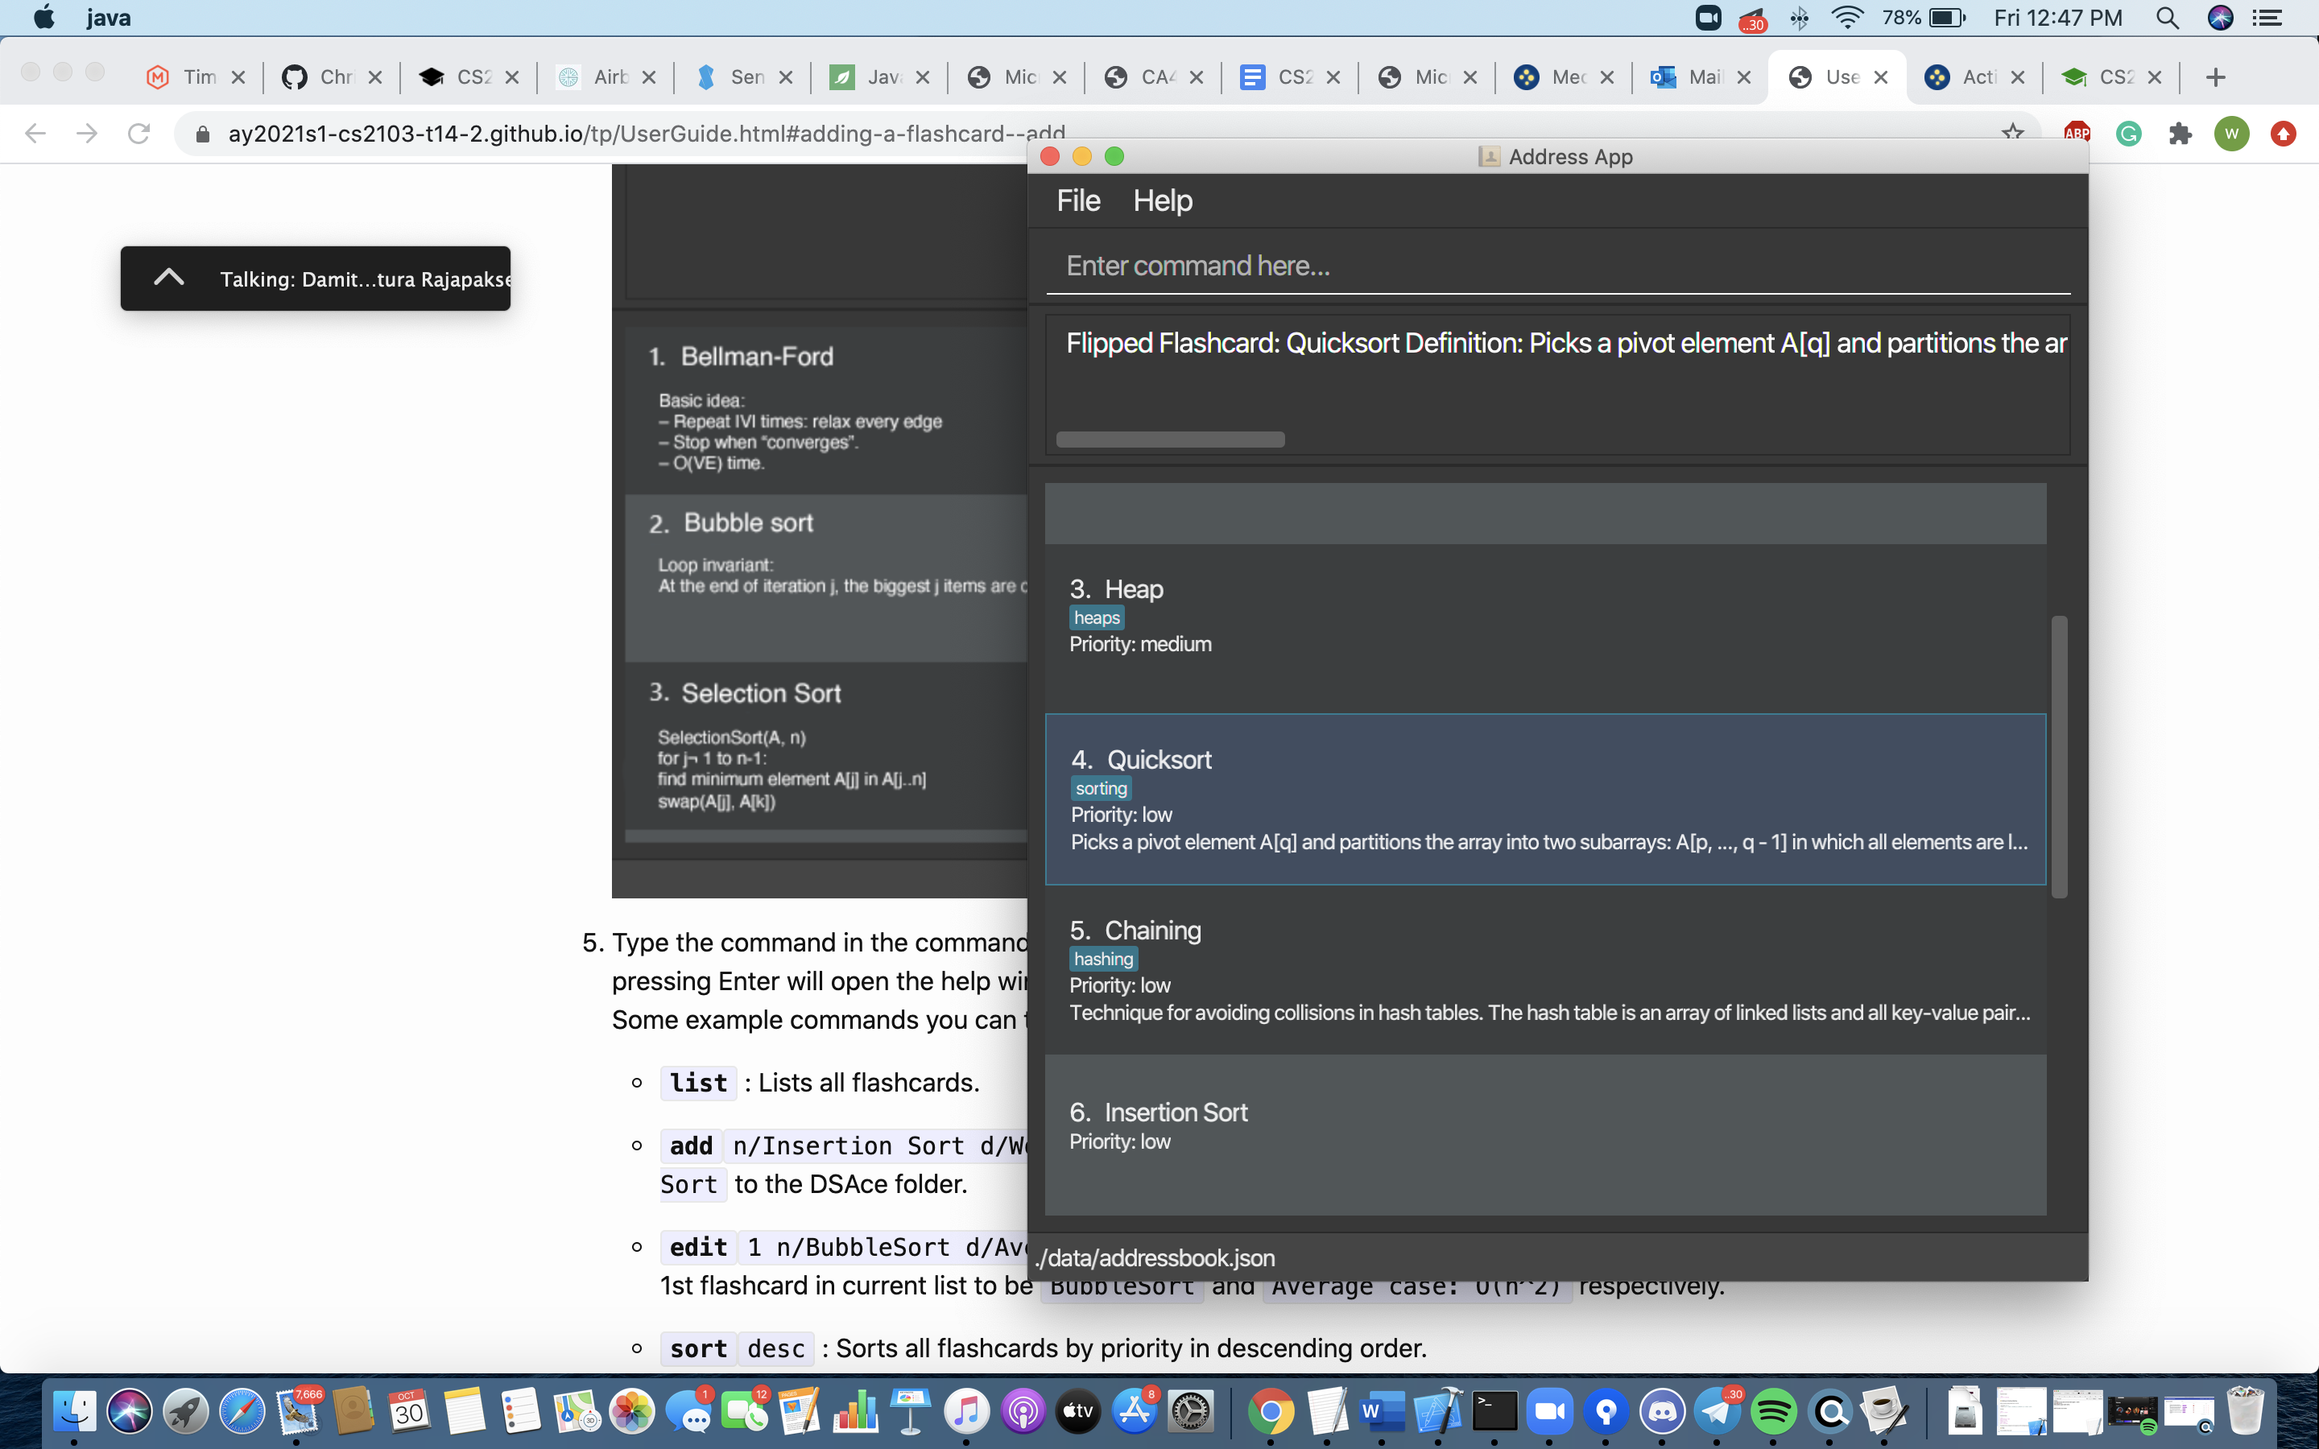The height and width of the screenshot is (1449, 2319).
Task: Open the File menu in Address App
Action: 1078,200
